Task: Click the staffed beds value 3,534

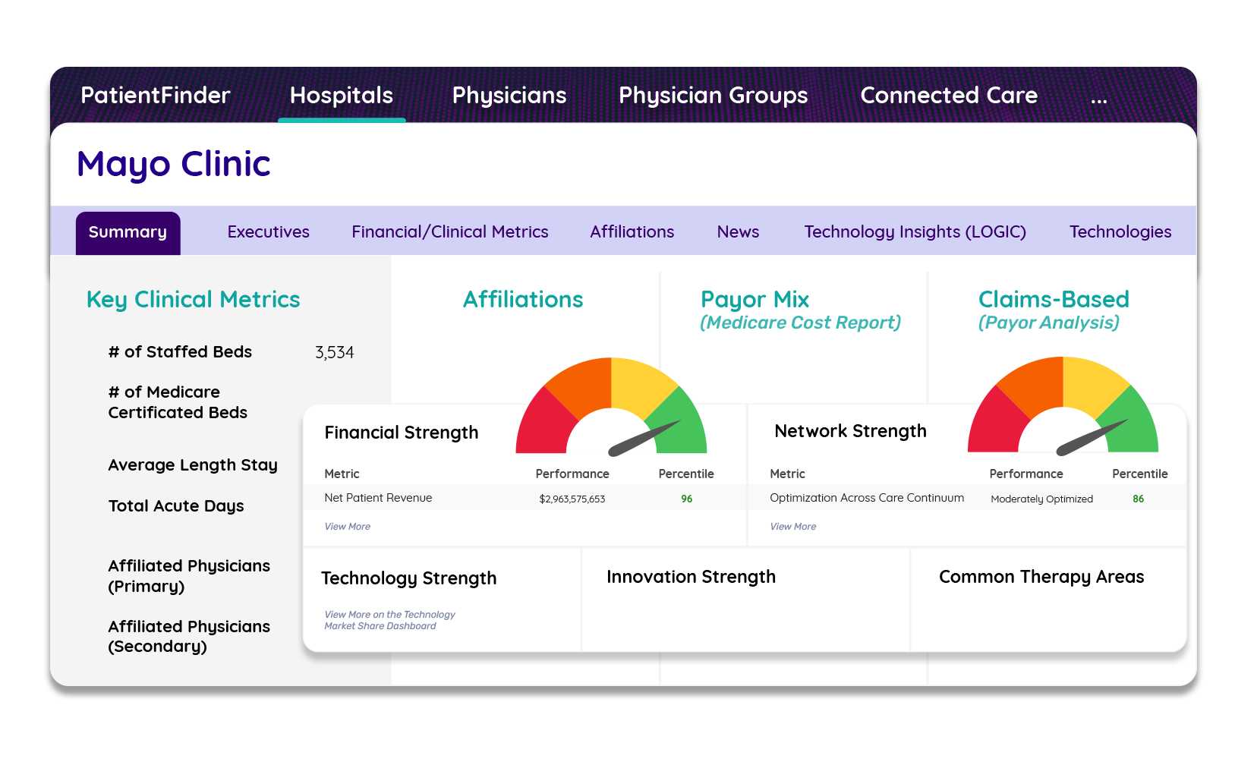Action: tap(335, 353)
